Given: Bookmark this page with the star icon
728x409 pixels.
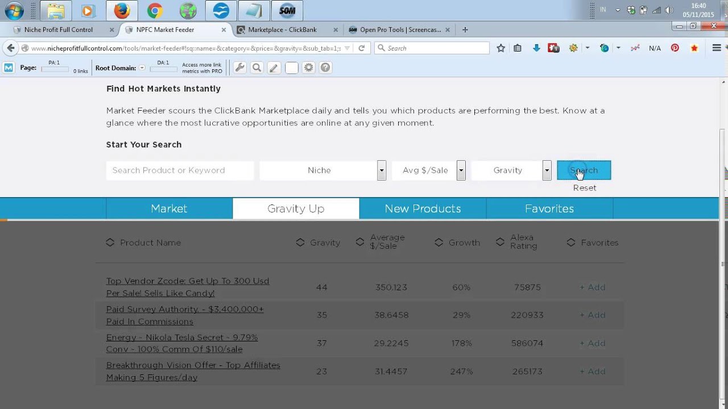Looking at the screenshot, I should tap(500, 48).
